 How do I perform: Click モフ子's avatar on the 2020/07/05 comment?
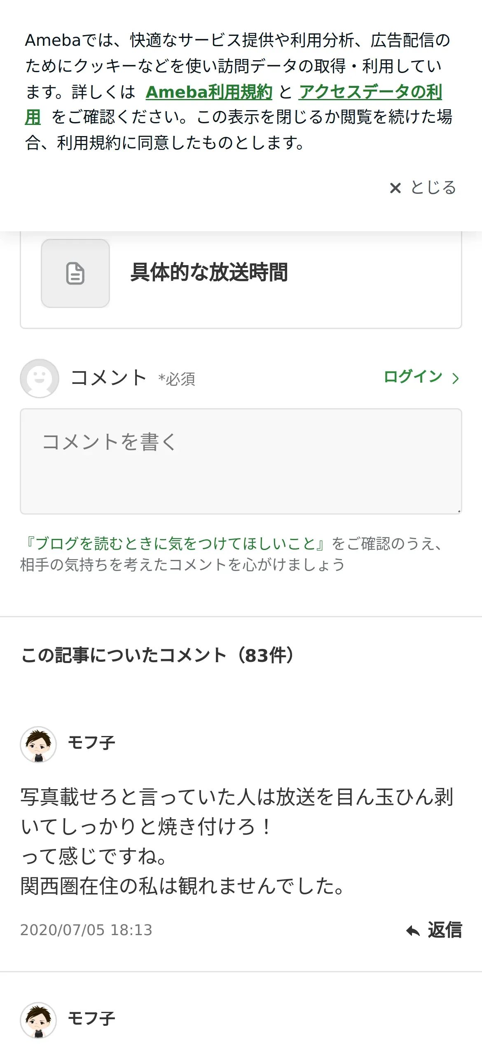point(38,744)
